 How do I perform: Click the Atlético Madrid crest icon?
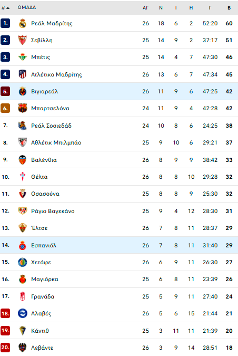click(23, 74)
